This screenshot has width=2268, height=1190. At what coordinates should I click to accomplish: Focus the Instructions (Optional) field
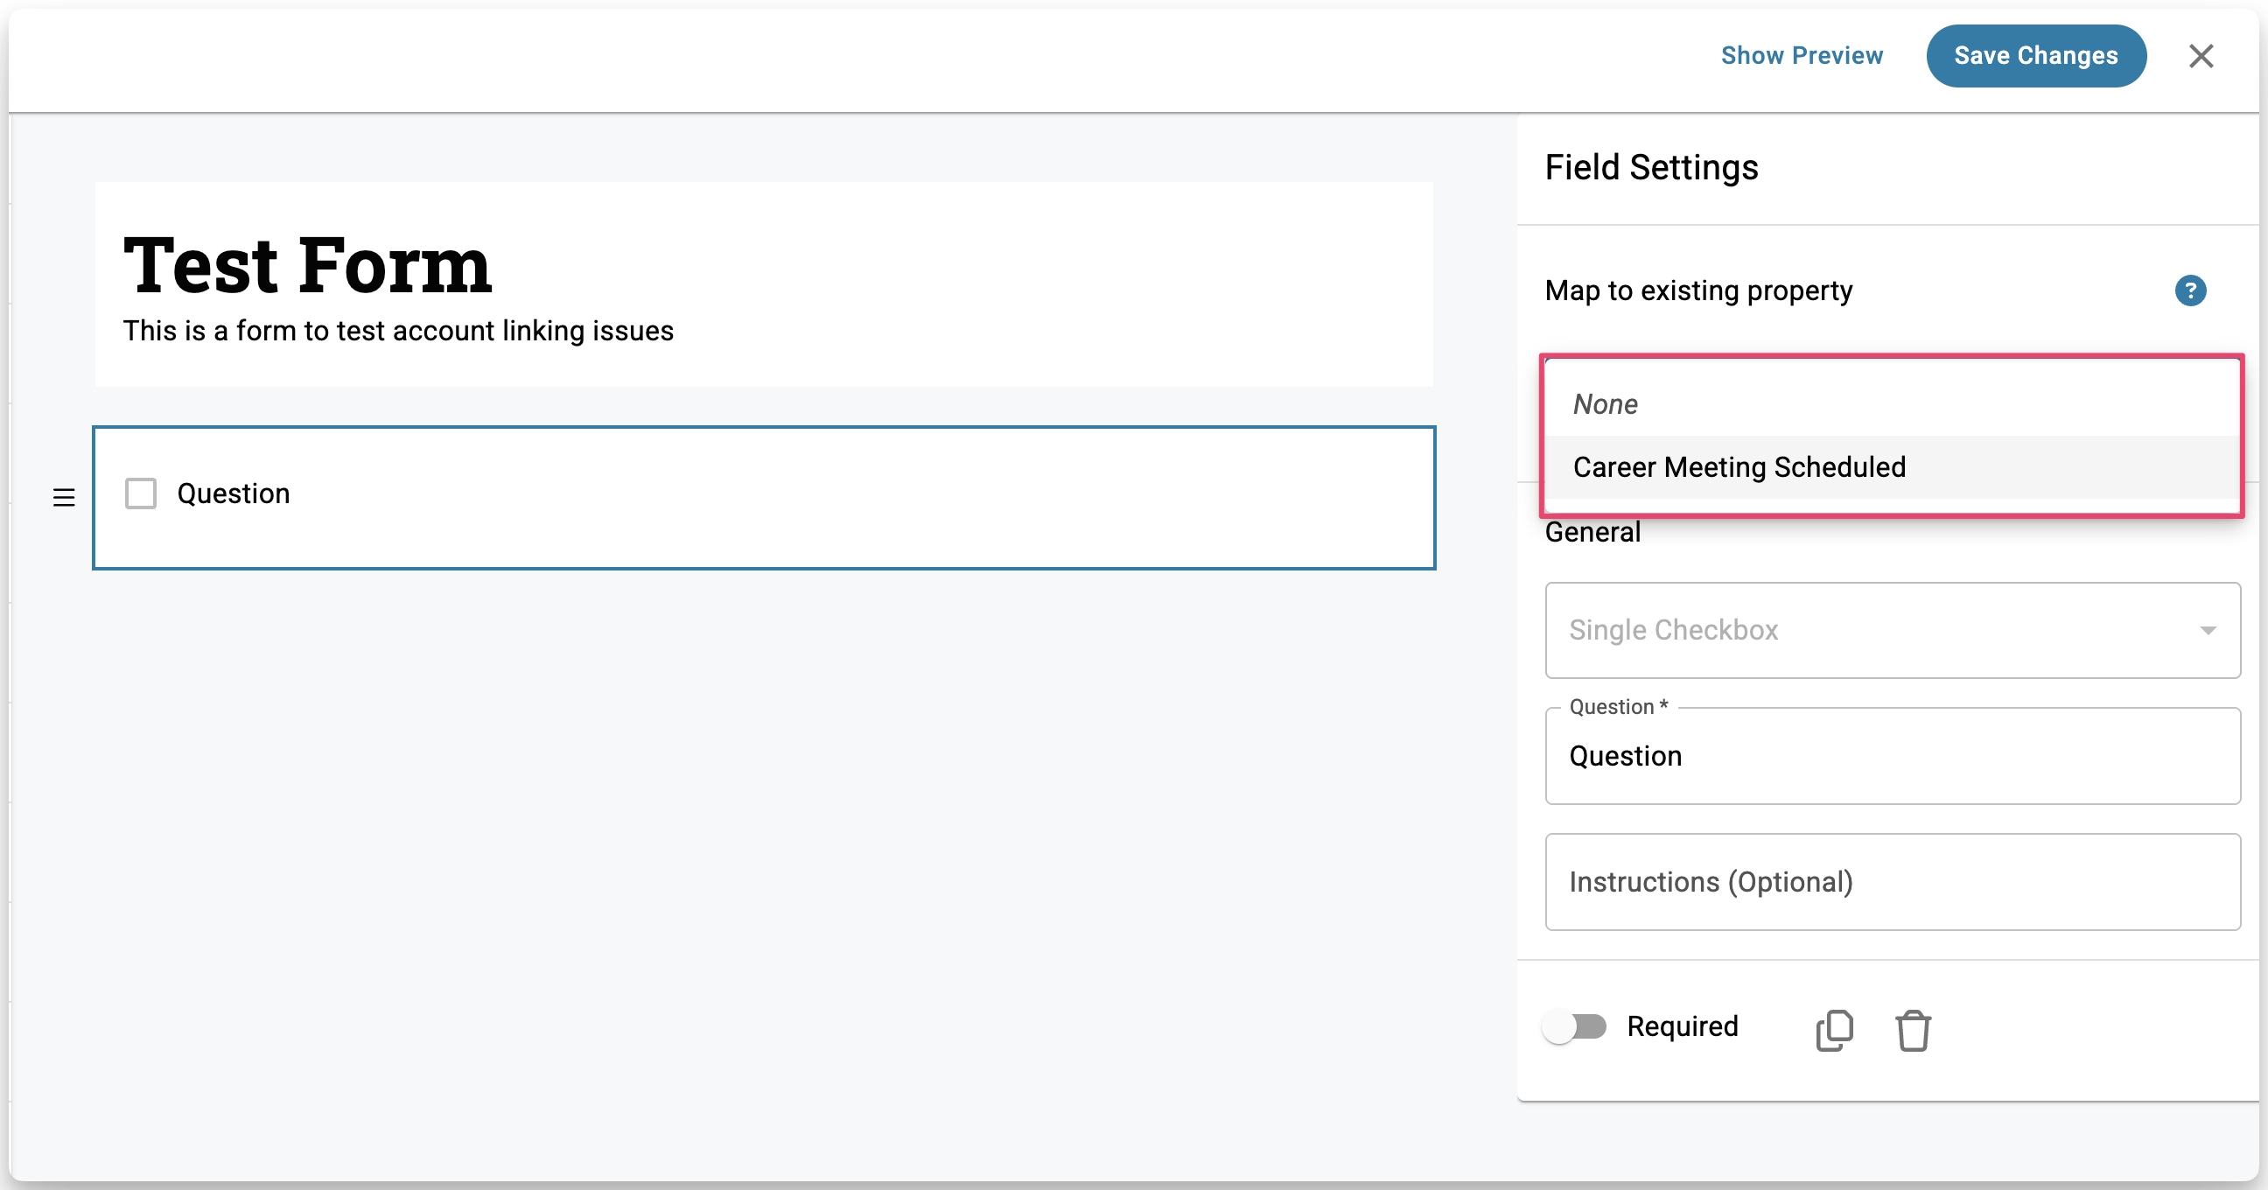[1891, 882]
